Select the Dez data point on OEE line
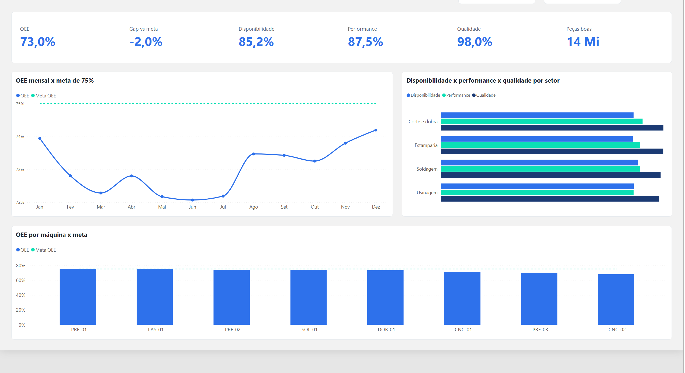Screen dimensions: 685x373 click(376, 130)
